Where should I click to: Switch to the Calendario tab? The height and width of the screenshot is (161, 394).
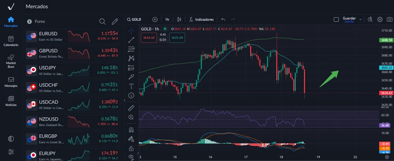pyautogui.click(x=11, y=41)
